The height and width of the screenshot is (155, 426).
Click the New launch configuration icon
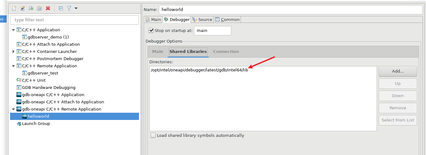tap(14, 8)
